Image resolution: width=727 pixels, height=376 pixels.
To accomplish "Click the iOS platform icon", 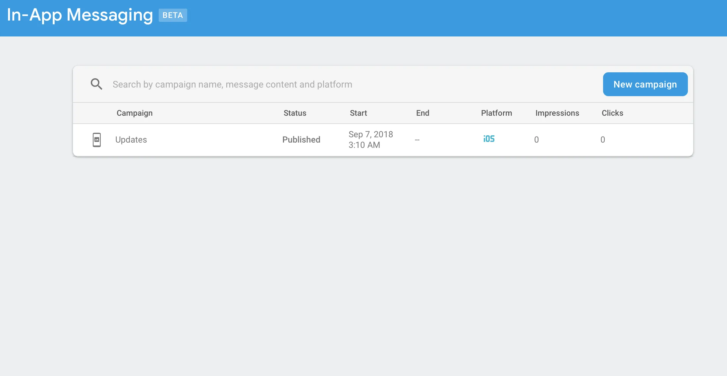I will pos(489,139).
